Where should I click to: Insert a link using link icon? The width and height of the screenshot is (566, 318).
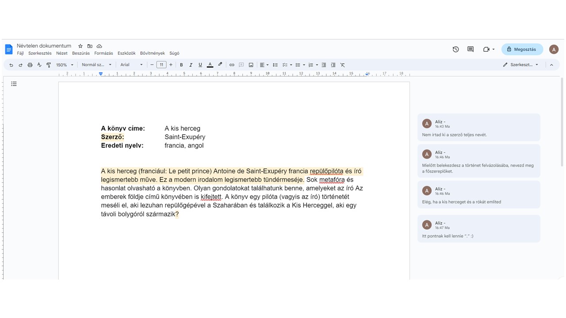click(232, 65)
